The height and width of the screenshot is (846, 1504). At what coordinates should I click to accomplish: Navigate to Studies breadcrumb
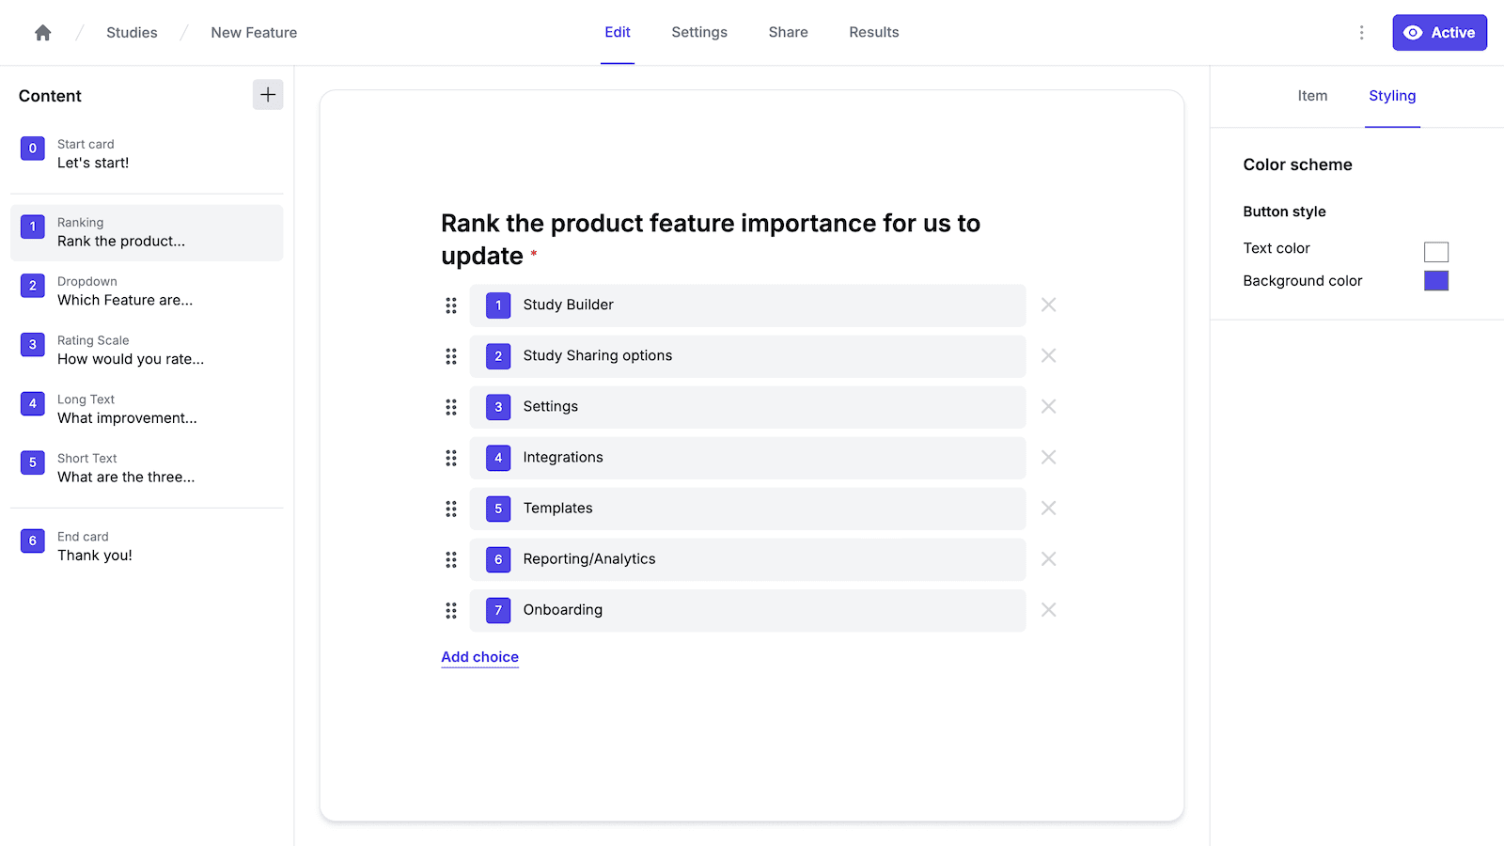point(132,33)
